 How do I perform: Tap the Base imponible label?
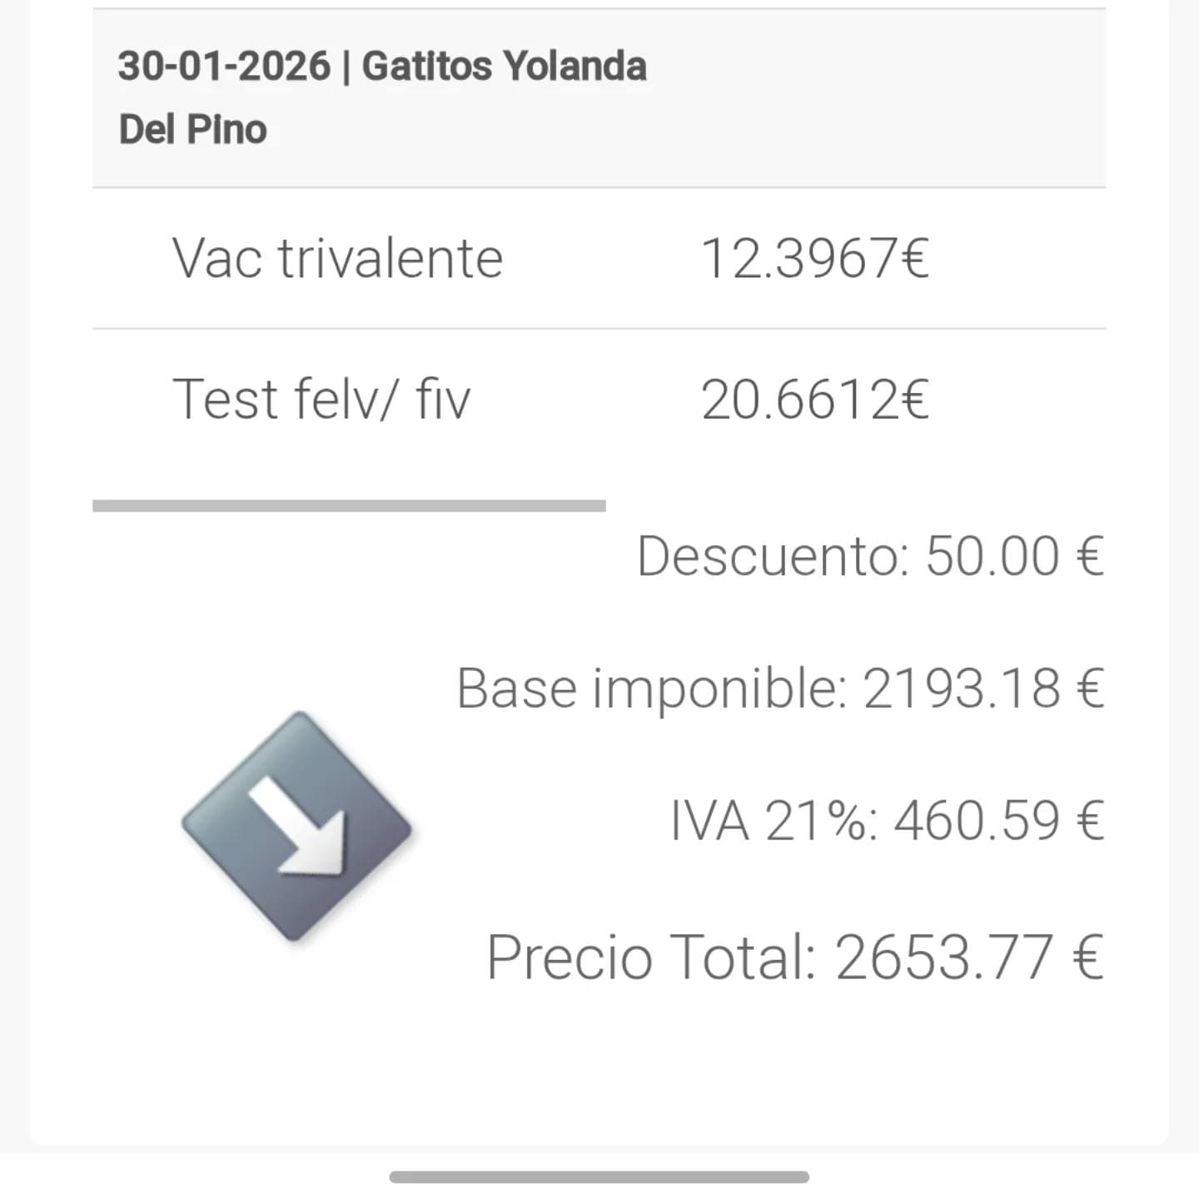tap(651, 689)
